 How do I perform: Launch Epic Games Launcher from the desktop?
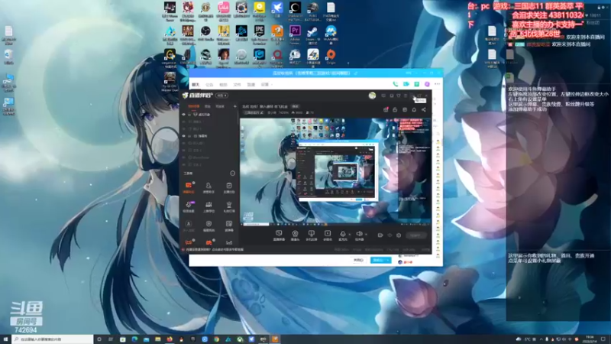click(x=259, y=31)
